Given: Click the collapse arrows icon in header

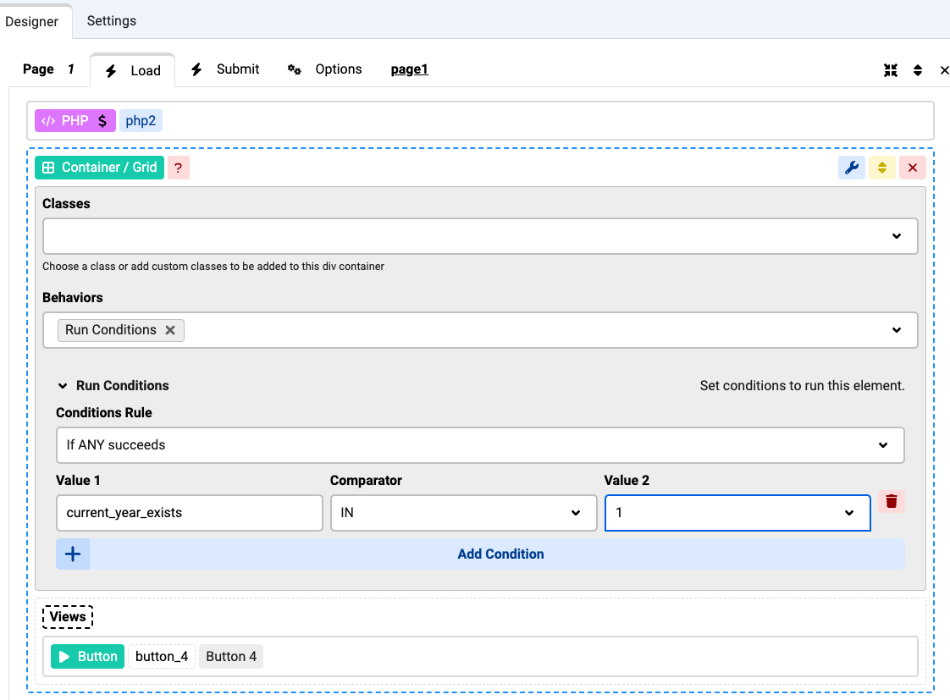Looking at the screenshot, I should pyautogui.click(x=890, y=70).
